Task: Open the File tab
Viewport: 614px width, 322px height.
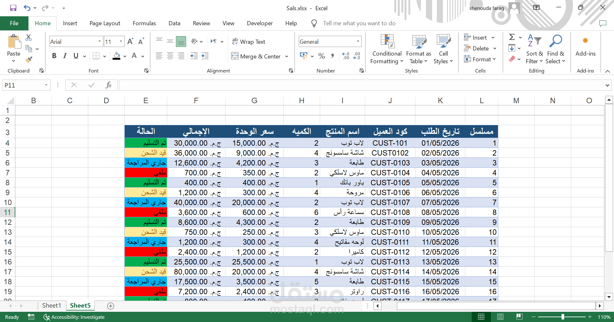Action: tap(14, 23)
